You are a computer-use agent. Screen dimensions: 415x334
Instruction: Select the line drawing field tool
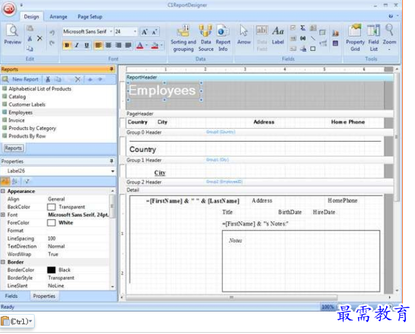[313, 38]
